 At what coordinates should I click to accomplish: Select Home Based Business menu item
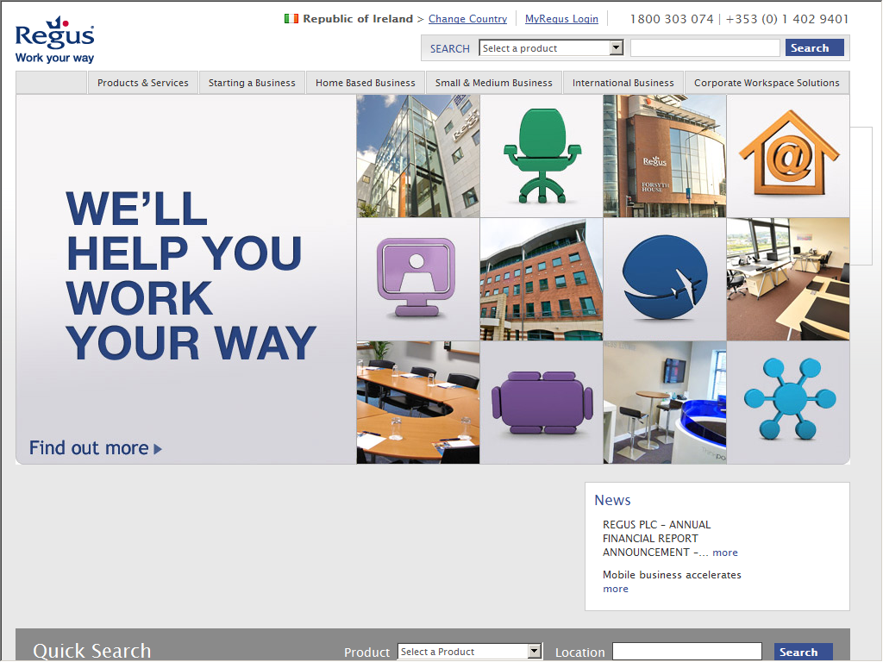pos(366,83)
